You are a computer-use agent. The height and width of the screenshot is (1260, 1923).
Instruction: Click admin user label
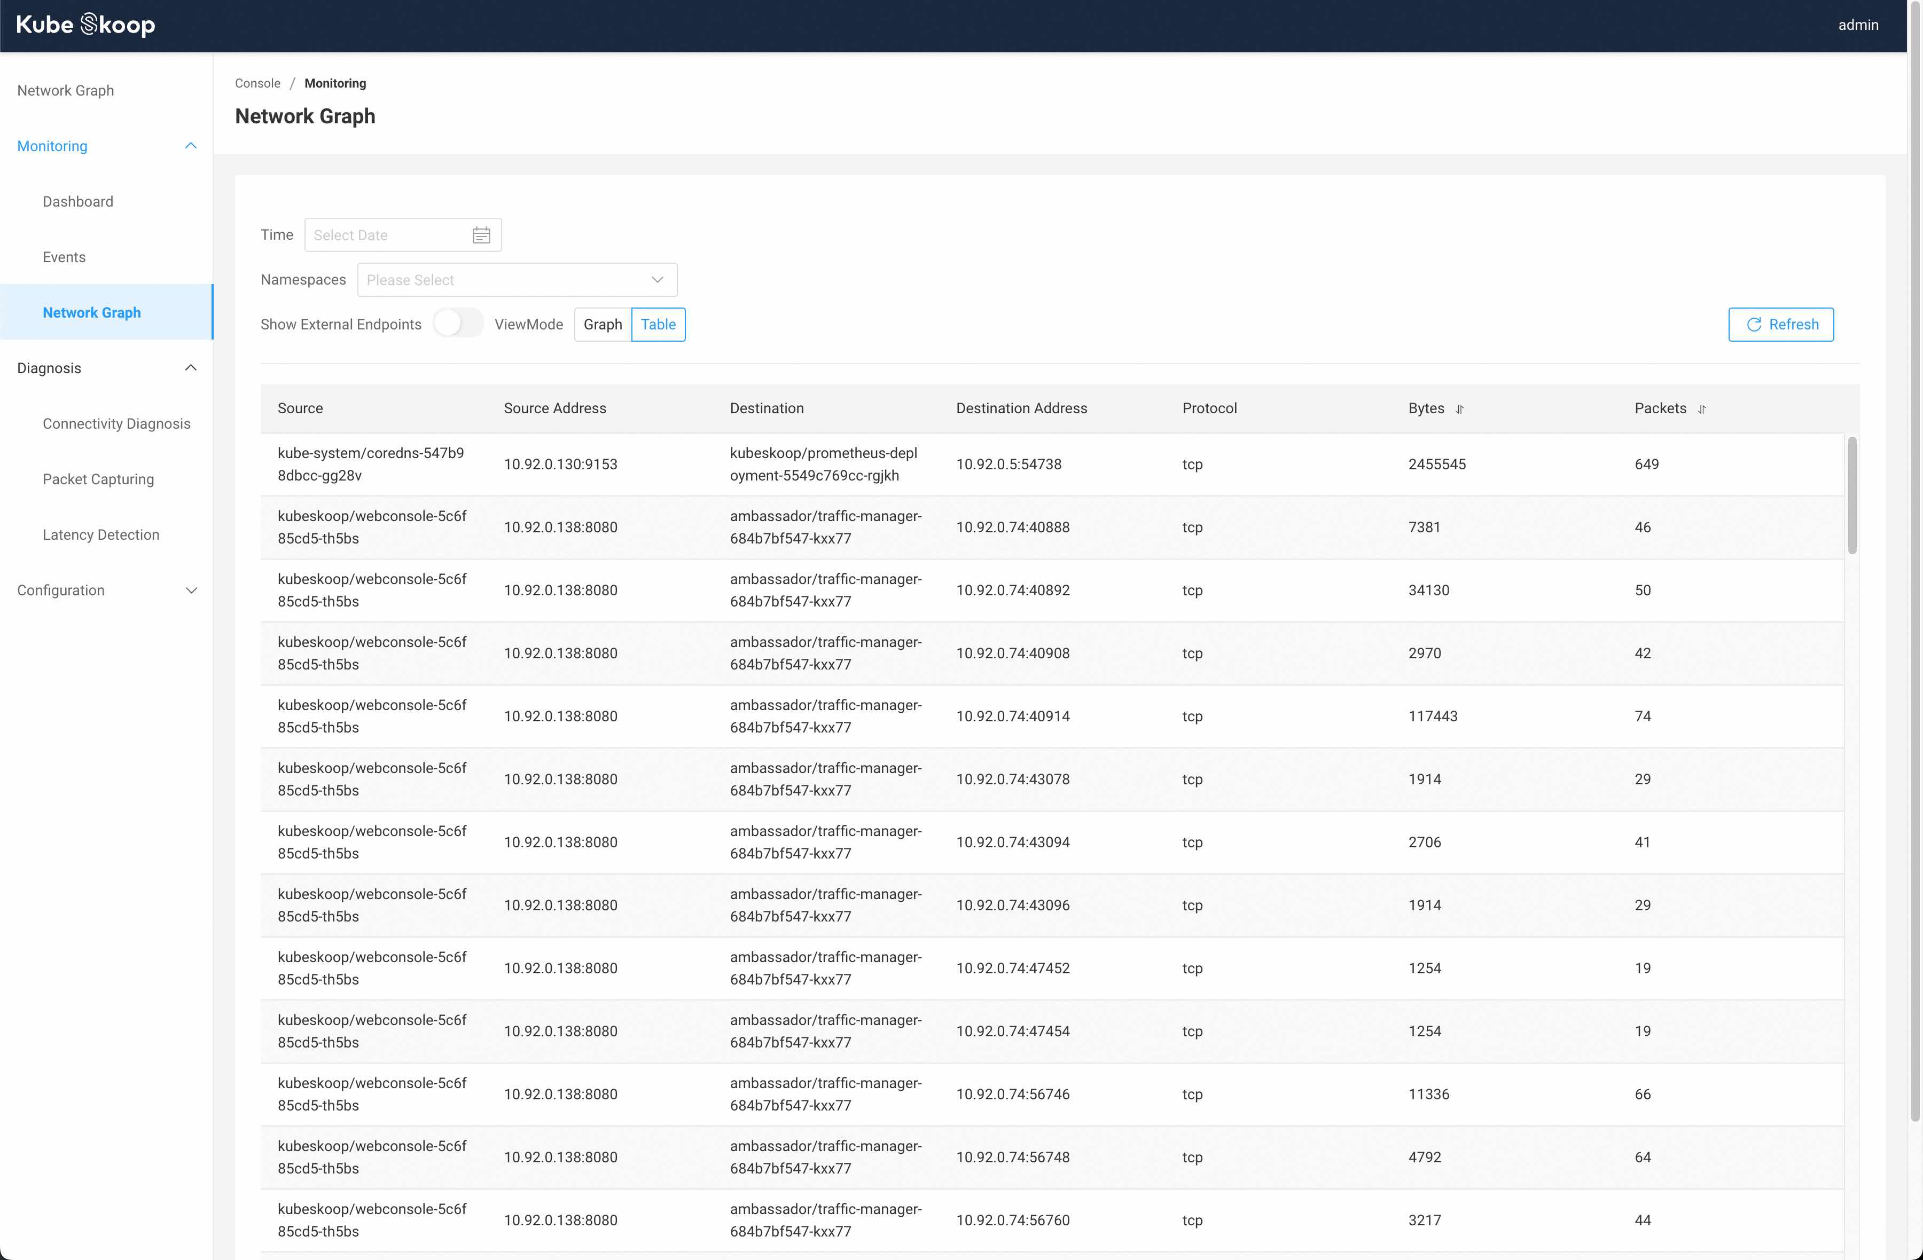coord(1857,25)
